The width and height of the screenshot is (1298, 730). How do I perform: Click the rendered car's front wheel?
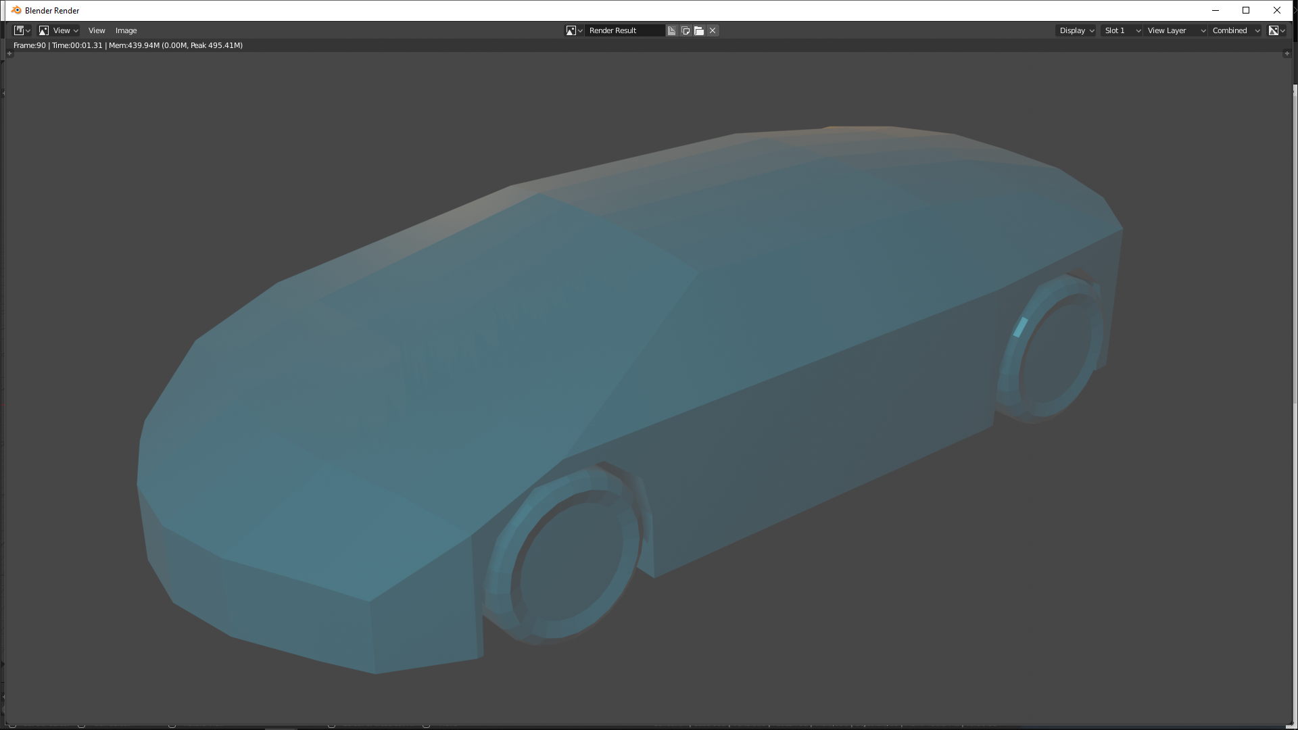click(x=568, y=558)
